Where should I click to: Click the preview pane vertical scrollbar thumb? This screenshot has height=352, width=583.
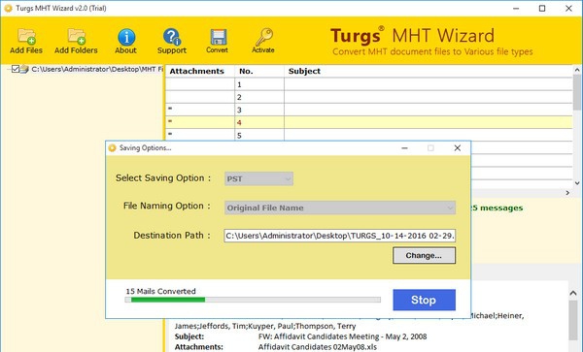click(573, 320)
